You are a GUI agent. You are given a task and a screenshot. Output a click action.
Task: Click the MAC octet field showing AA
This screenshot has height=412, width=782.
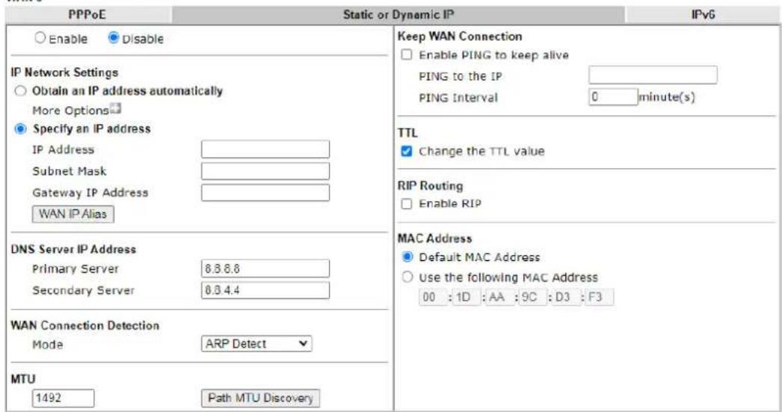[499, 298]
